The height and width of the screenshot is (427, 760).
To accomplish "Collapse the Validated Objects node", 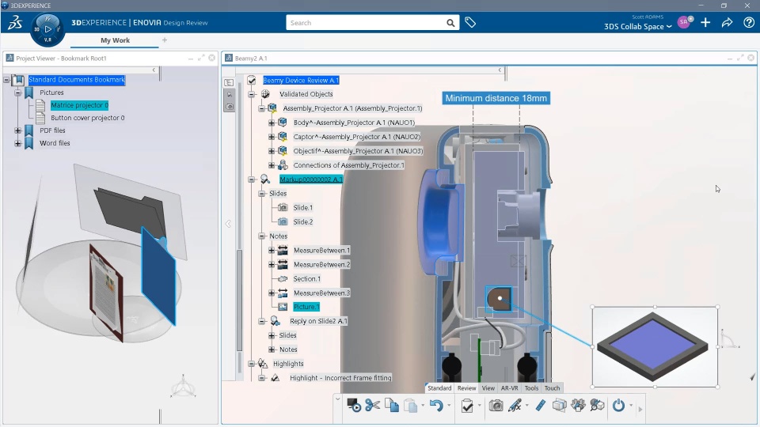I will click(252, 94).
